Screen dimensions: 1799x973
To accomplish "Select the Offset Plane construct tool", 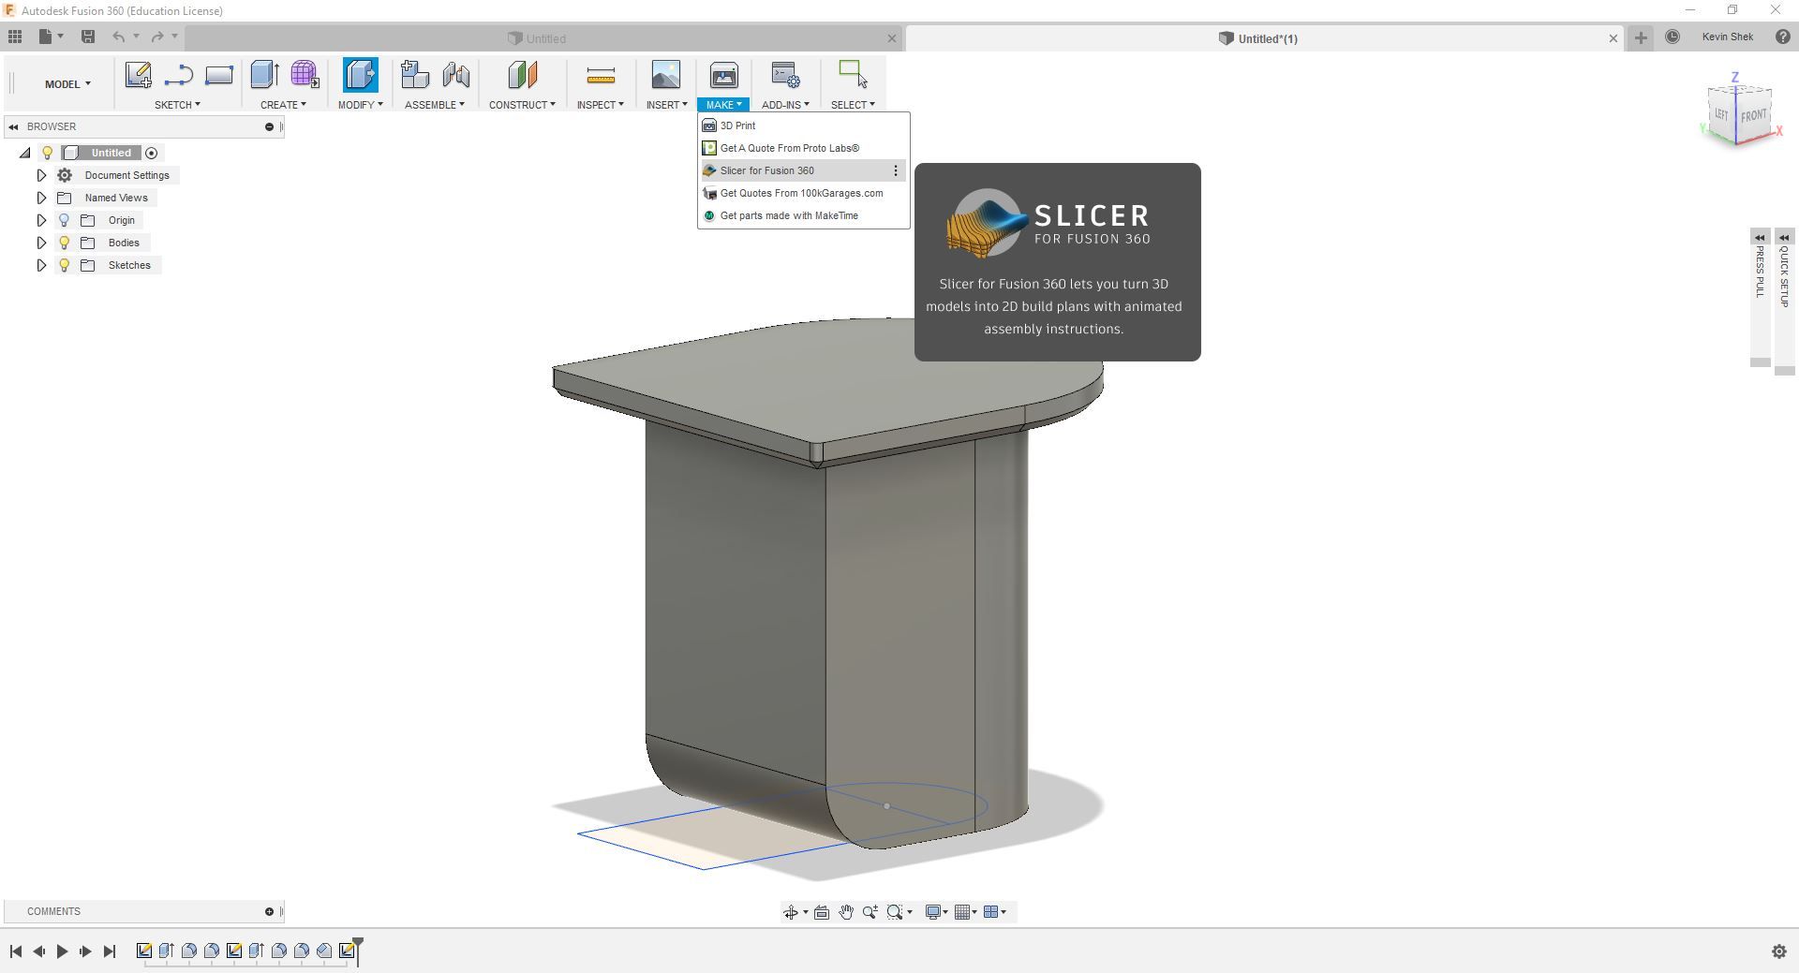I will (522, 75).
